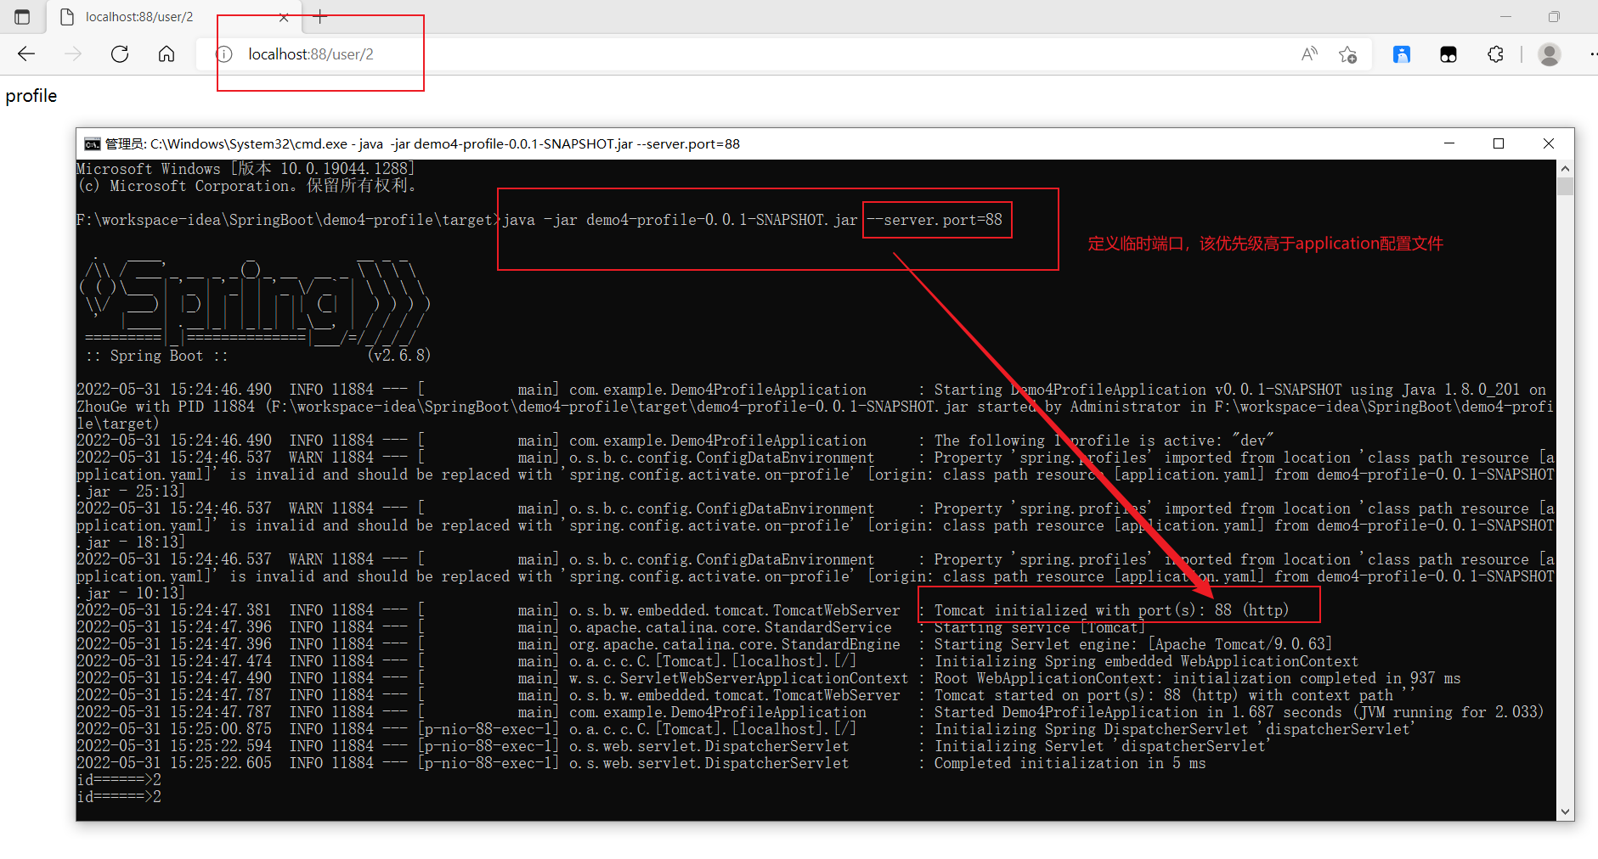Click the last 'id=====>2' output line
This screenshot has height=859, width=1598.
point(119,797)
